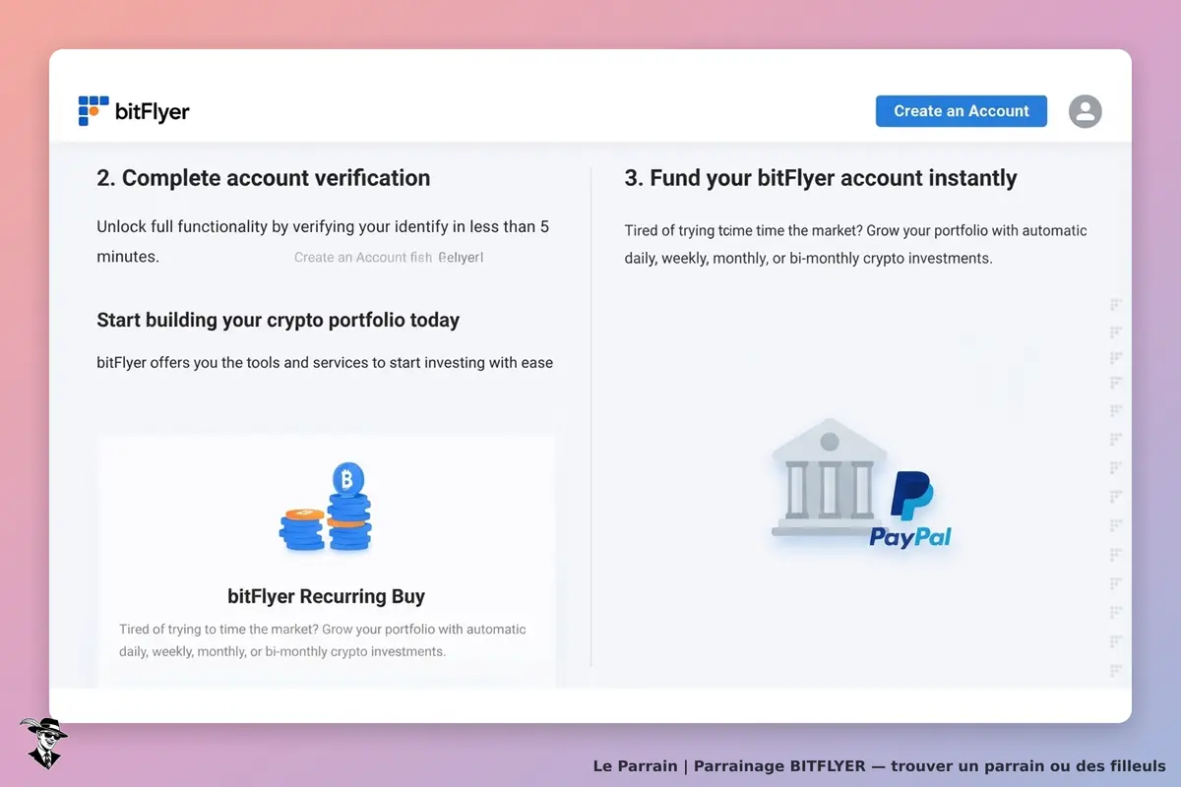Screen dimensions: 1181x787
Task: Click the bitFlyer logo
Action: pyautogui.click(x=134, y=111)
